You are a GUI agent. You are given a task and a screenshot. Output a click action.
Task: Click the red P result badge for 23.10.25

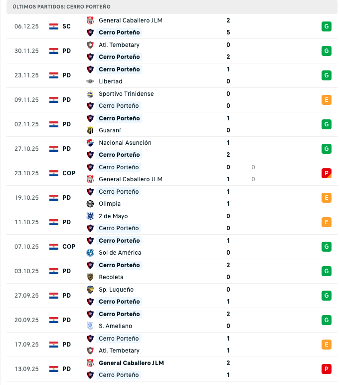327,173
